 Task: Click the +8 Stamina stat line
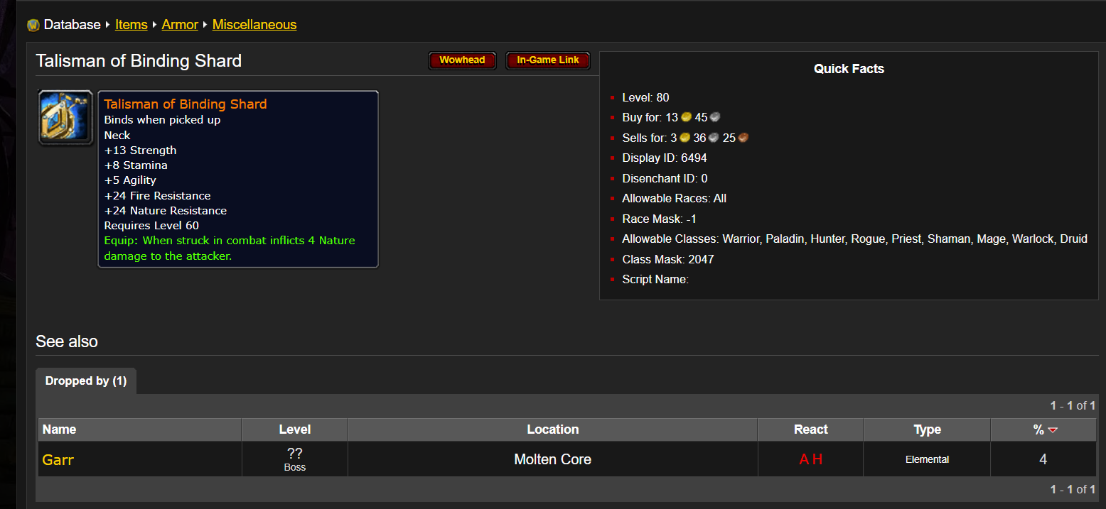136,165
